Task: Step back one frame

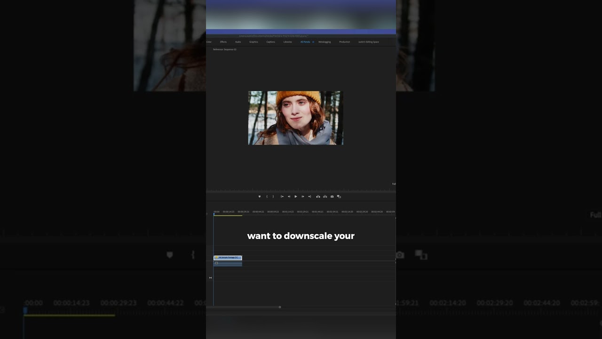Action: click(x=289, y=196)
